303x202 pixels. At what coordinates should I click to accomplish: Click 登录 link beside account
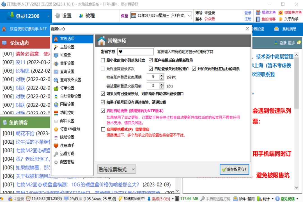248,13
